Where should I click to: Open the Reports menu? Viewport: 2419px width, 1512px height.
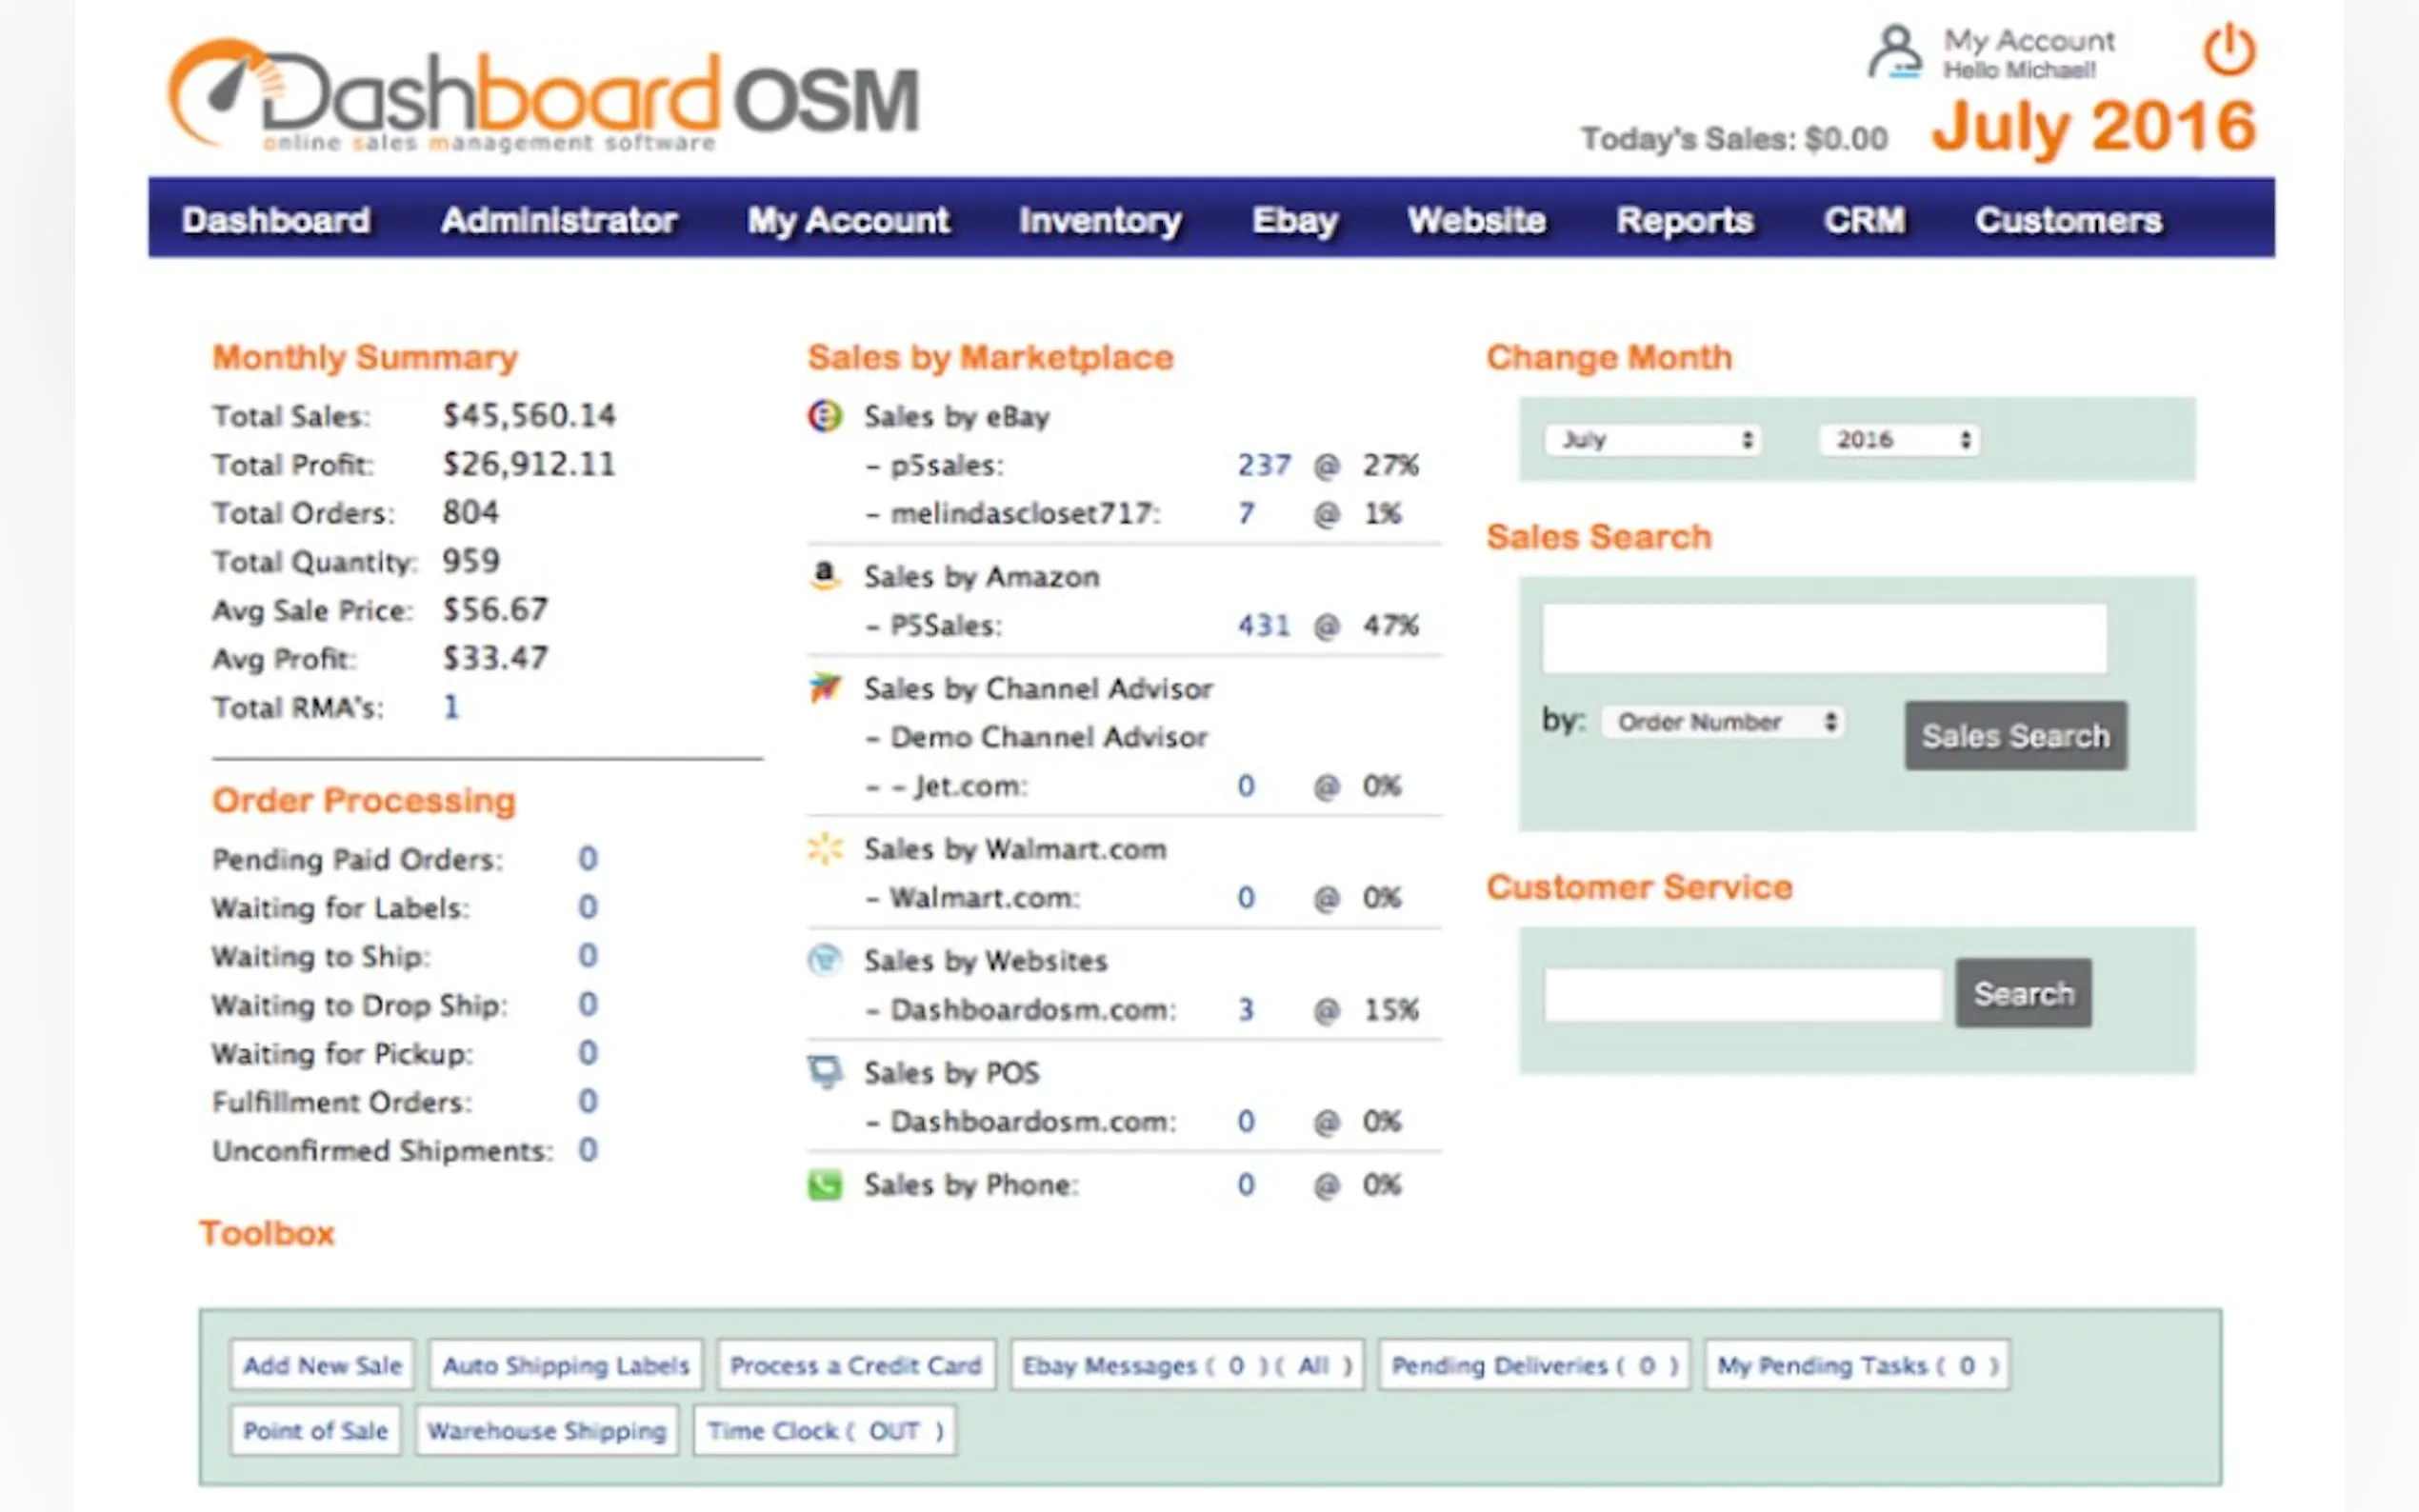(1684, 220)
